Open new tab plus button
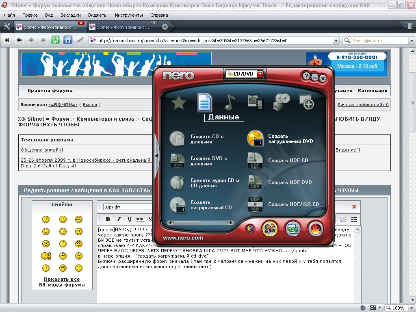416x312 pixels. pos(165,27)
